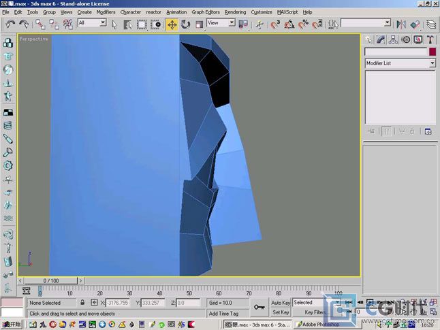Toggle Set Key animation mode
Image resolution: width=440 pixels, height=330 pixels.
coord(281,312)
